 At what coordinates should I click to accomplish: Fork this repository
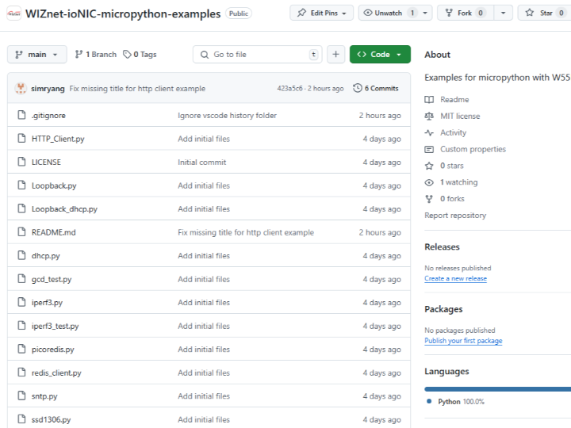pos(466,13)
